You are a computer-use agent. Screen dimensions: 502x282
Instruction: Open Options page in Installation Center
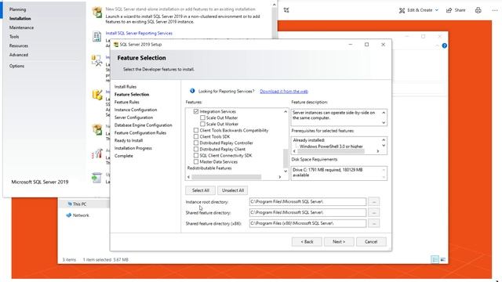(x=16, y=66)
